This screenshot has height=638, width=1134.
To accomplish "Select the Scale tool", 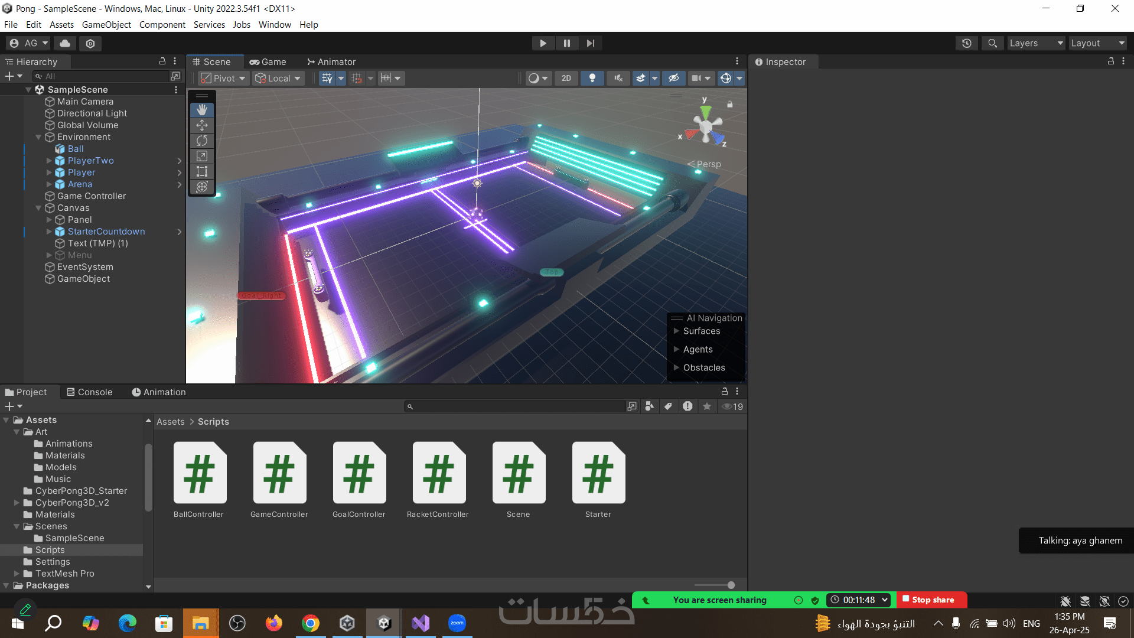I will [x=202, y=156].
